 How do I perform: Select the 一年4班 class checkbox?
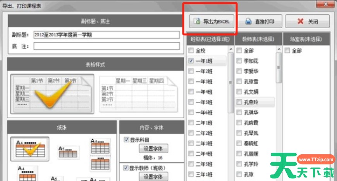click(x=191, y=92)
